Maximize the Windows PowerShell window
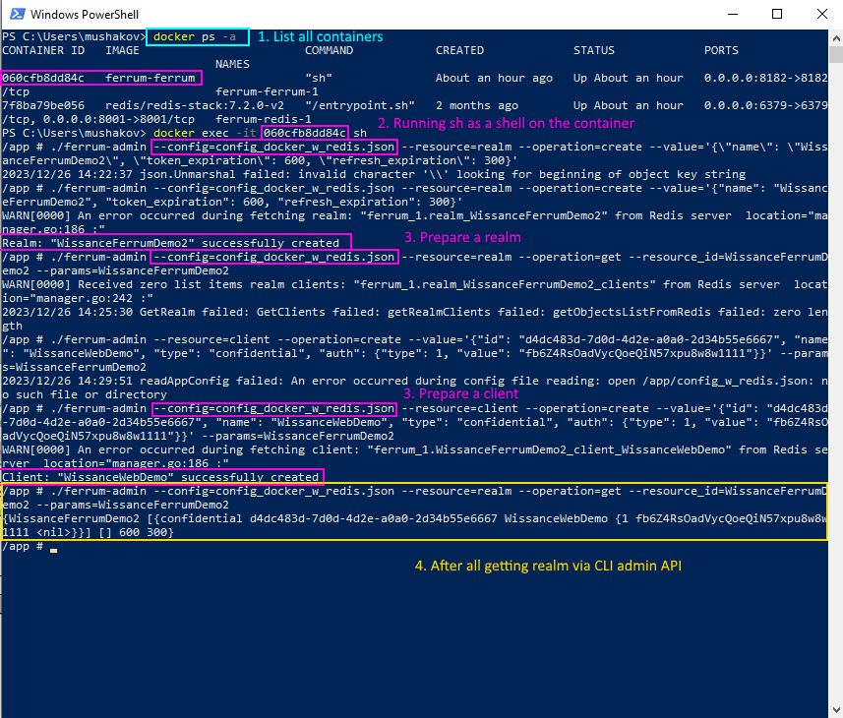 777,14
